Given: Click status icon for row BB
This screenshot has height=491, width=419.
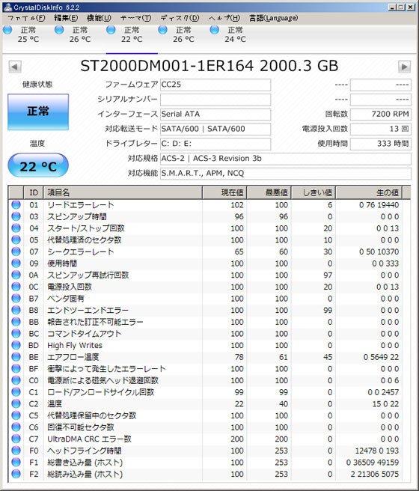Looking at the screenshot, I should (x=16, y=322).
